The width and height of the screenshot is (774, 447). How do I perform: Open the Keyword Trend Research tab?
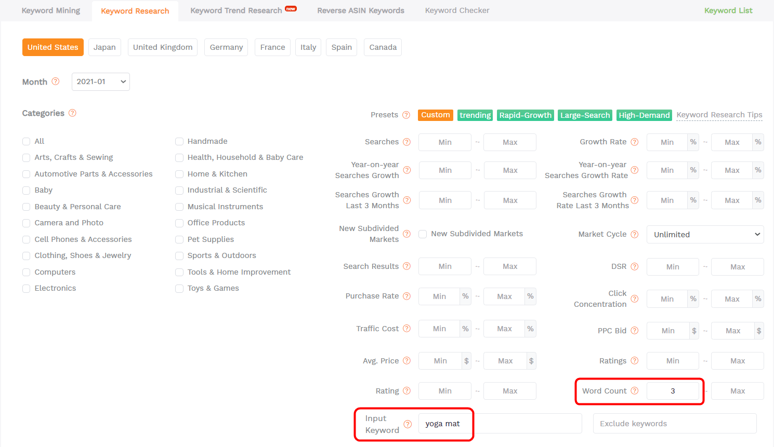237,10
